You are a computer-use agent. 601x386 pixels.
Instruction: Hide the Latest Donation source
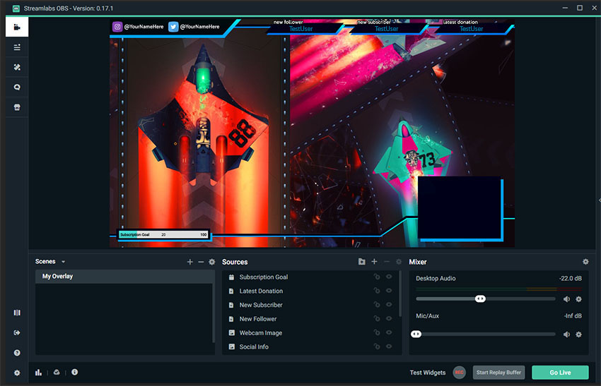(389, 291)
